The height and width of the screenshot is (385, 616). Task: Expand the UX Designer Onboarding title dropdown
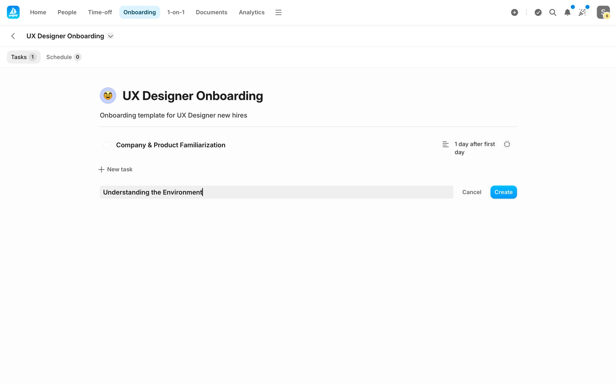pos(111,36)
